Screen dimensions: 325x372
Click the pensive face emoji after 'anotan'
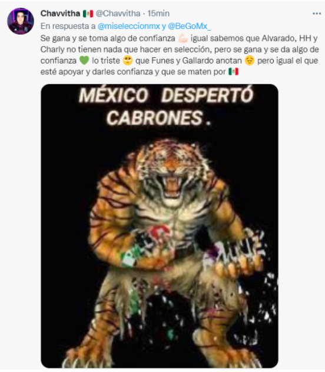coord(249,60)
